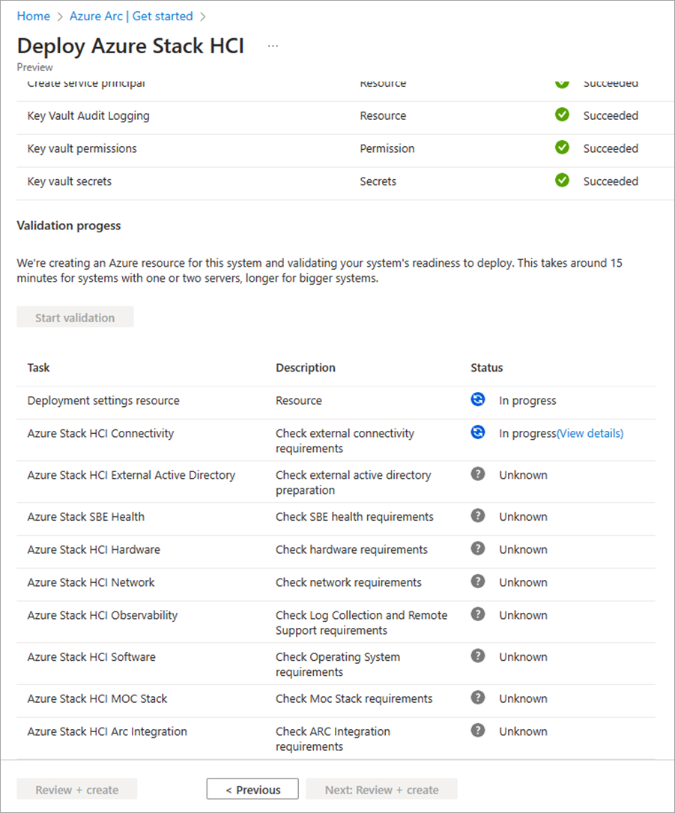Click the green check icon for Key vault permissions
This screenshot has width=675, height=813.
pos(562,148)
